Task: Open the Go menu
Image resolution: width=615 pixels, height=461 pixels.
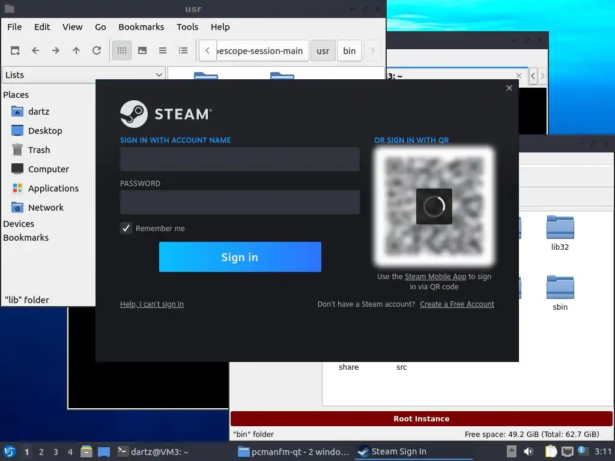Action: [100, 26]
